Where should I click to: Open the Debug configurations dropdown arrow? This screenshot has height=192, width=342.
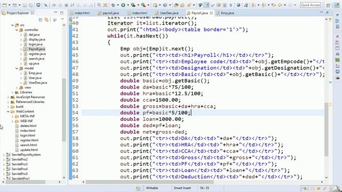coord(118,5)
